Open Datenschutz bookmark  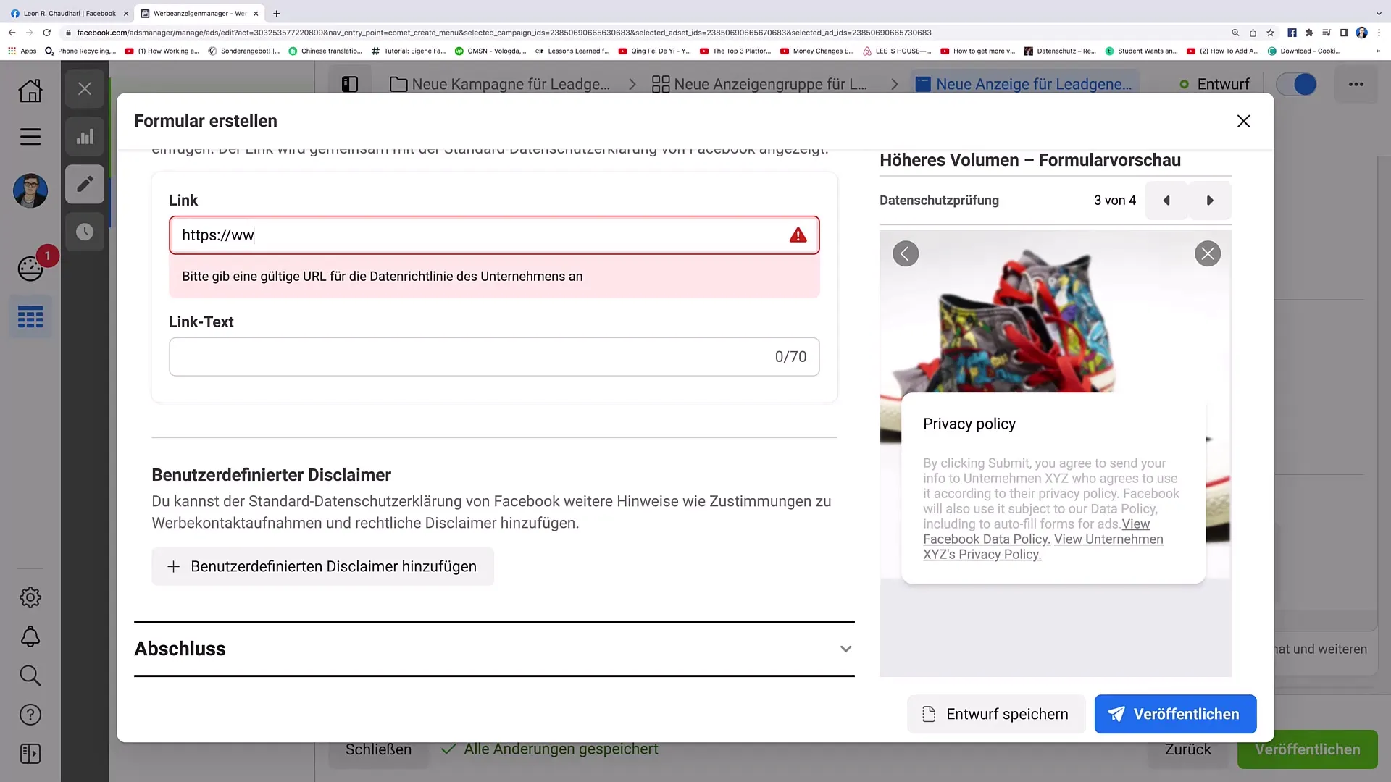pos(1060,51)
